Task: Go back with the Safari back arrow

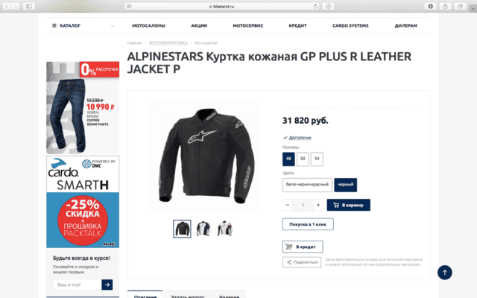Action: coord(7,6)
